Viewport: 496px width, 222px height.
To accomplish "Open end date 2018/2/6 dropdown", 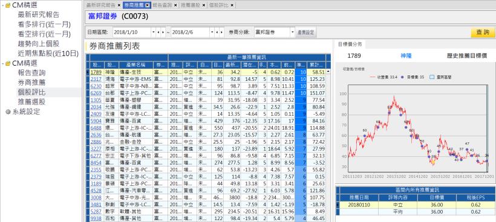I will click(x=212, y=32).
